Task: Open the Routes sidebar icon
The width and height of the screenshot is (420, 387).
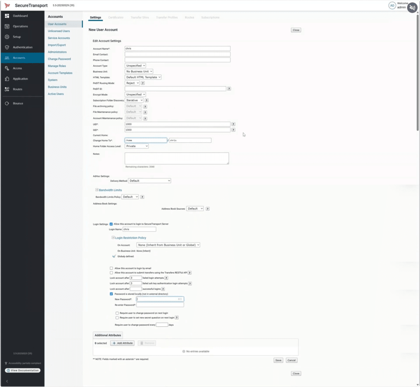Action: (x=7, y=89)
